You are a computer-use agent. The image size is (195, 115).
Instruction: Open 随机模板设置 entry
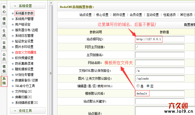pyautogui.click(x=24, y=69)
